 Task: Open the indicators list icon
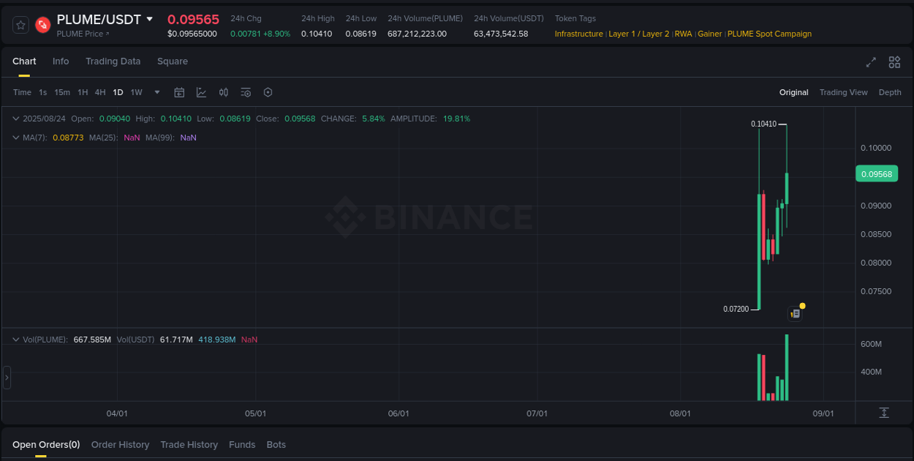[x=246, y=92]
